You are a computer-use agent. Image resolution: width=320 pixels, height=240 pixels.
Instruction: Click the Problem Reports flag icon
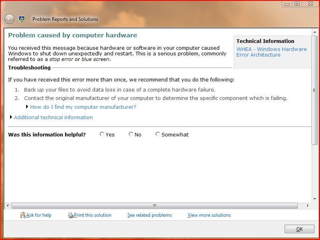pos(22,19)
